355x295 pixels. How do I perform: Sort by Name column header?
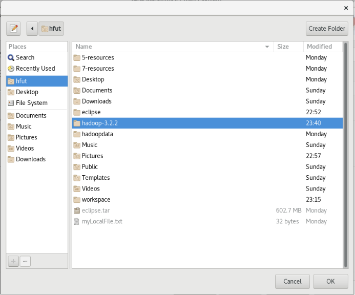pyautogui.click(x=173, y=47)
